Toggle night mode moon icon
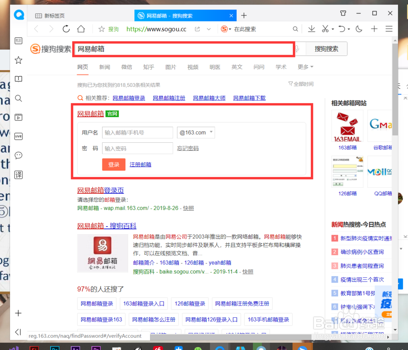Screen dimensions: 408x350 click(x=359, y=29)
